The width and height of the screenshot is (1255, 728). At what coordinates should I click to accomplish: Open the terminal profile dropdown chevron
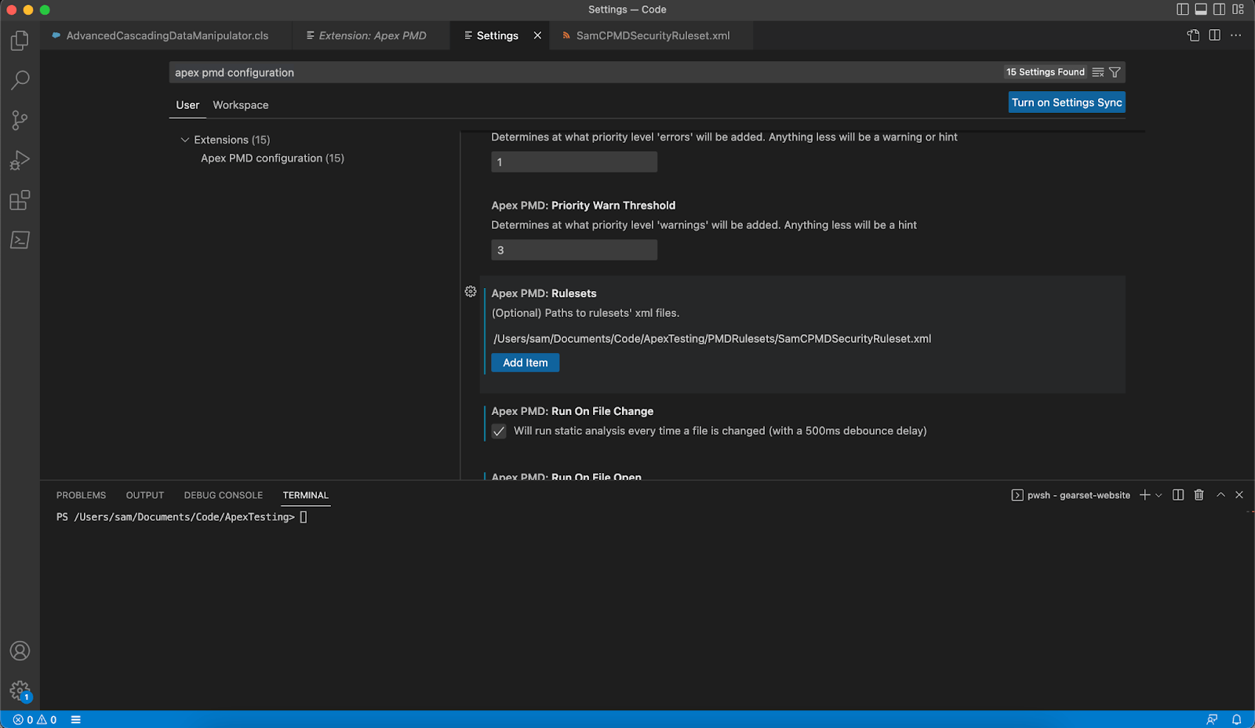pyautogui.click(x=1159, y=495)
